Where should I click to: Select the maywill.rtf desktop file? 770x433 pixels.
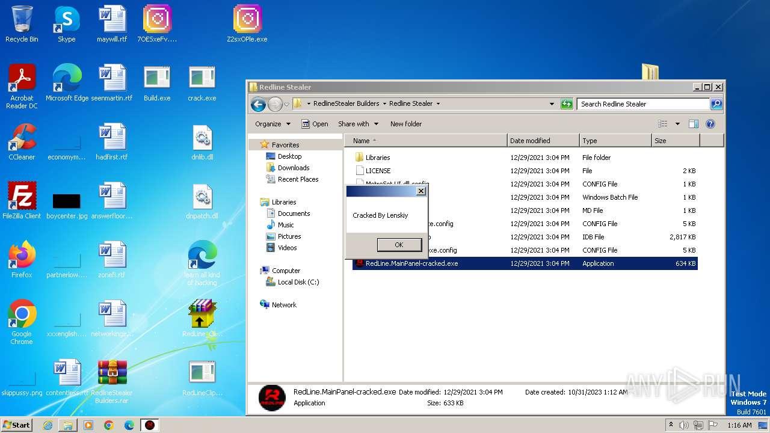point(112,24)
